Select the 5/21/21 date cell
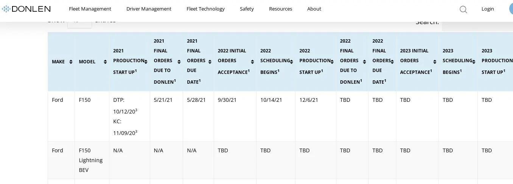 (166, 116)
